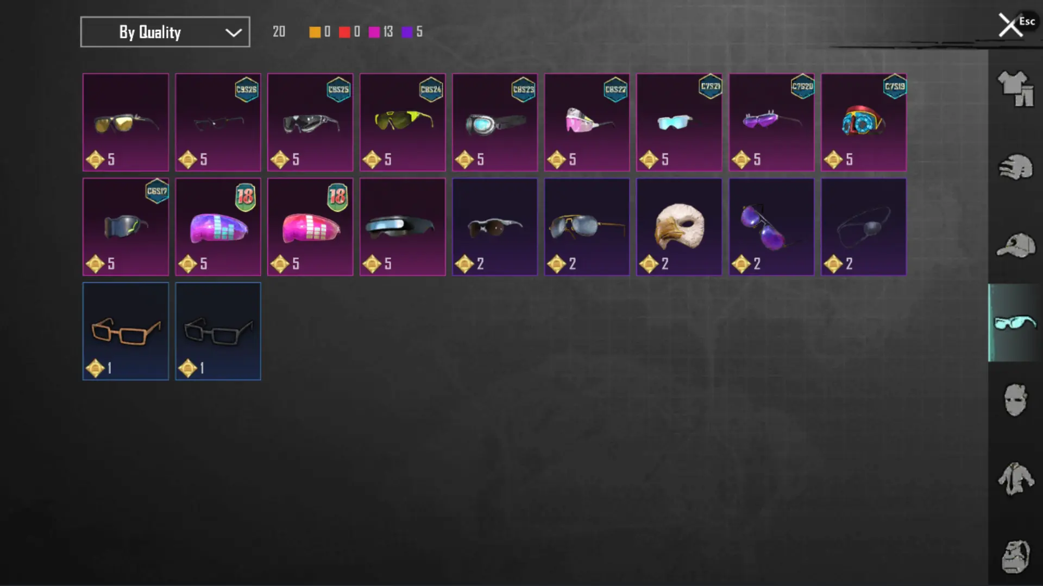Screen dimensions: 1043x586
Task: Open the cap hats category icon
Action: tap(1015, 245)
